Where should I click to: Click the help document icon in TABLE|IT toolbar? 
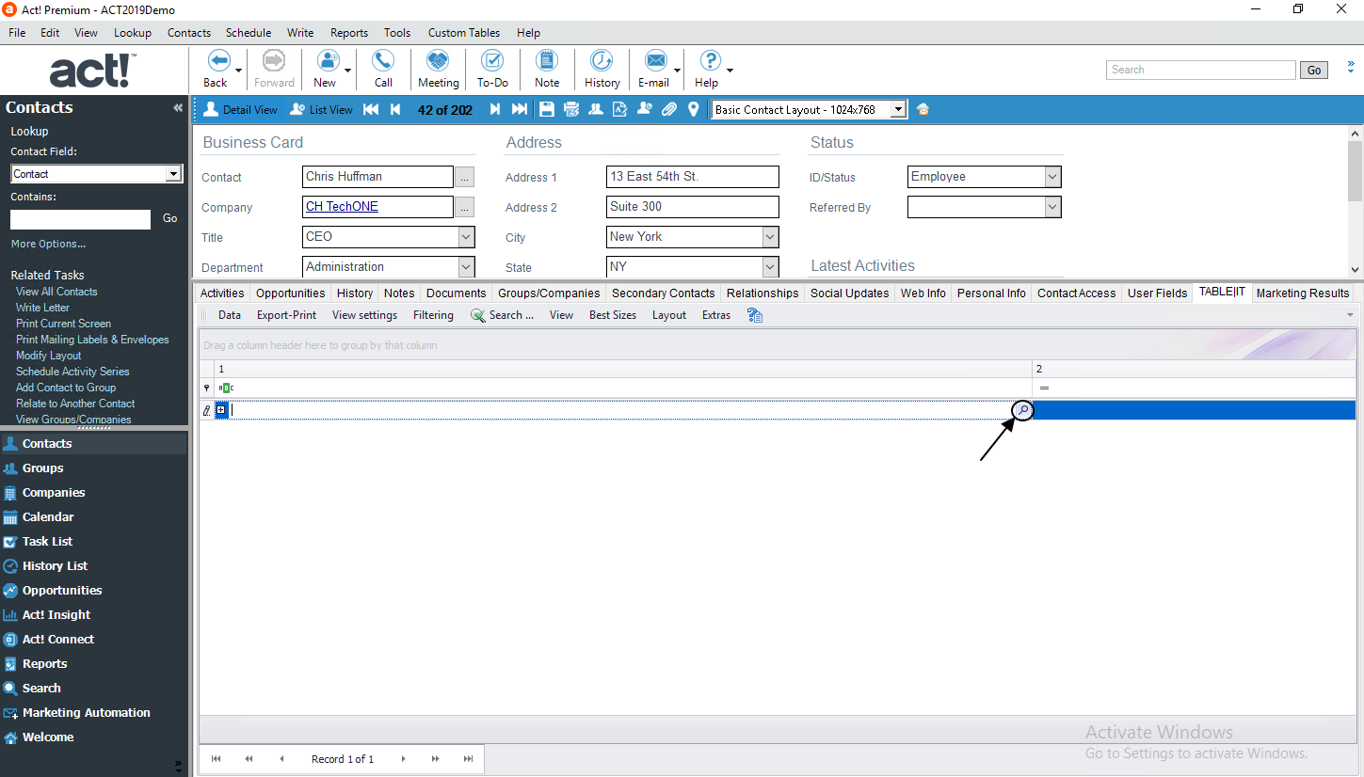click(x=755, y=315)
